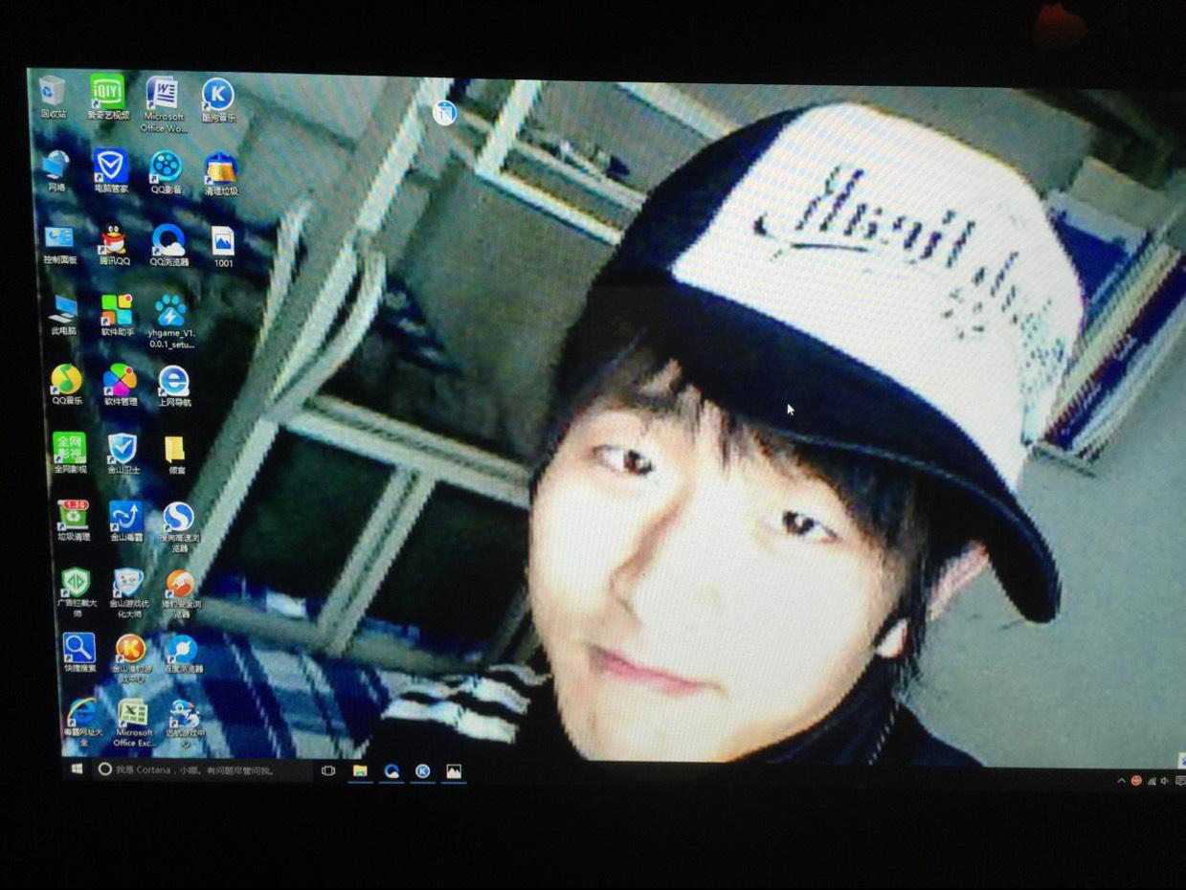Viewport: 1186px width, 890px height.
Task: Click the Cortana search box
Action: coord(203,769)
